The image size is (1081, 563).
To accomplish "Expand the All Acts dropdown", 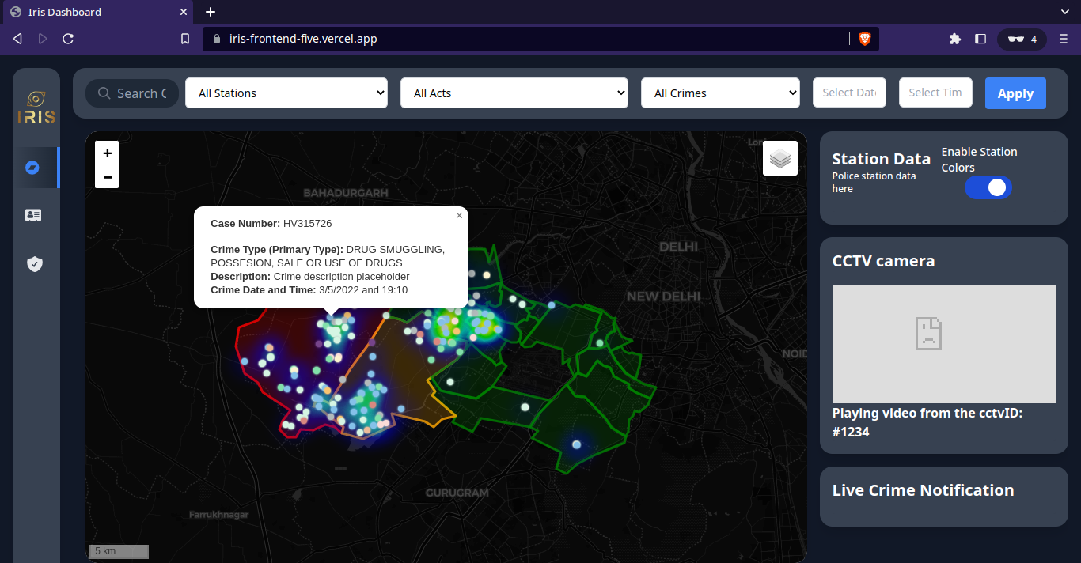I will [514, 93].
